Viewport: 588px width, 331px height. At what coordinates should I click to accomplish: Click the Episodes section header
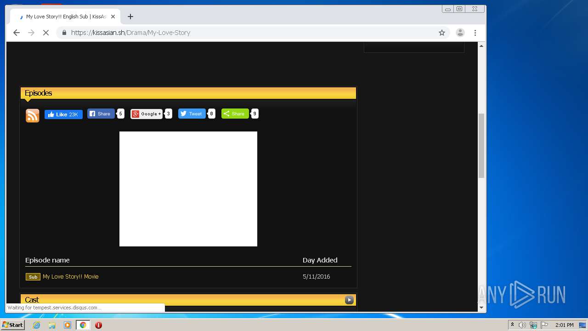coord(188,93)
